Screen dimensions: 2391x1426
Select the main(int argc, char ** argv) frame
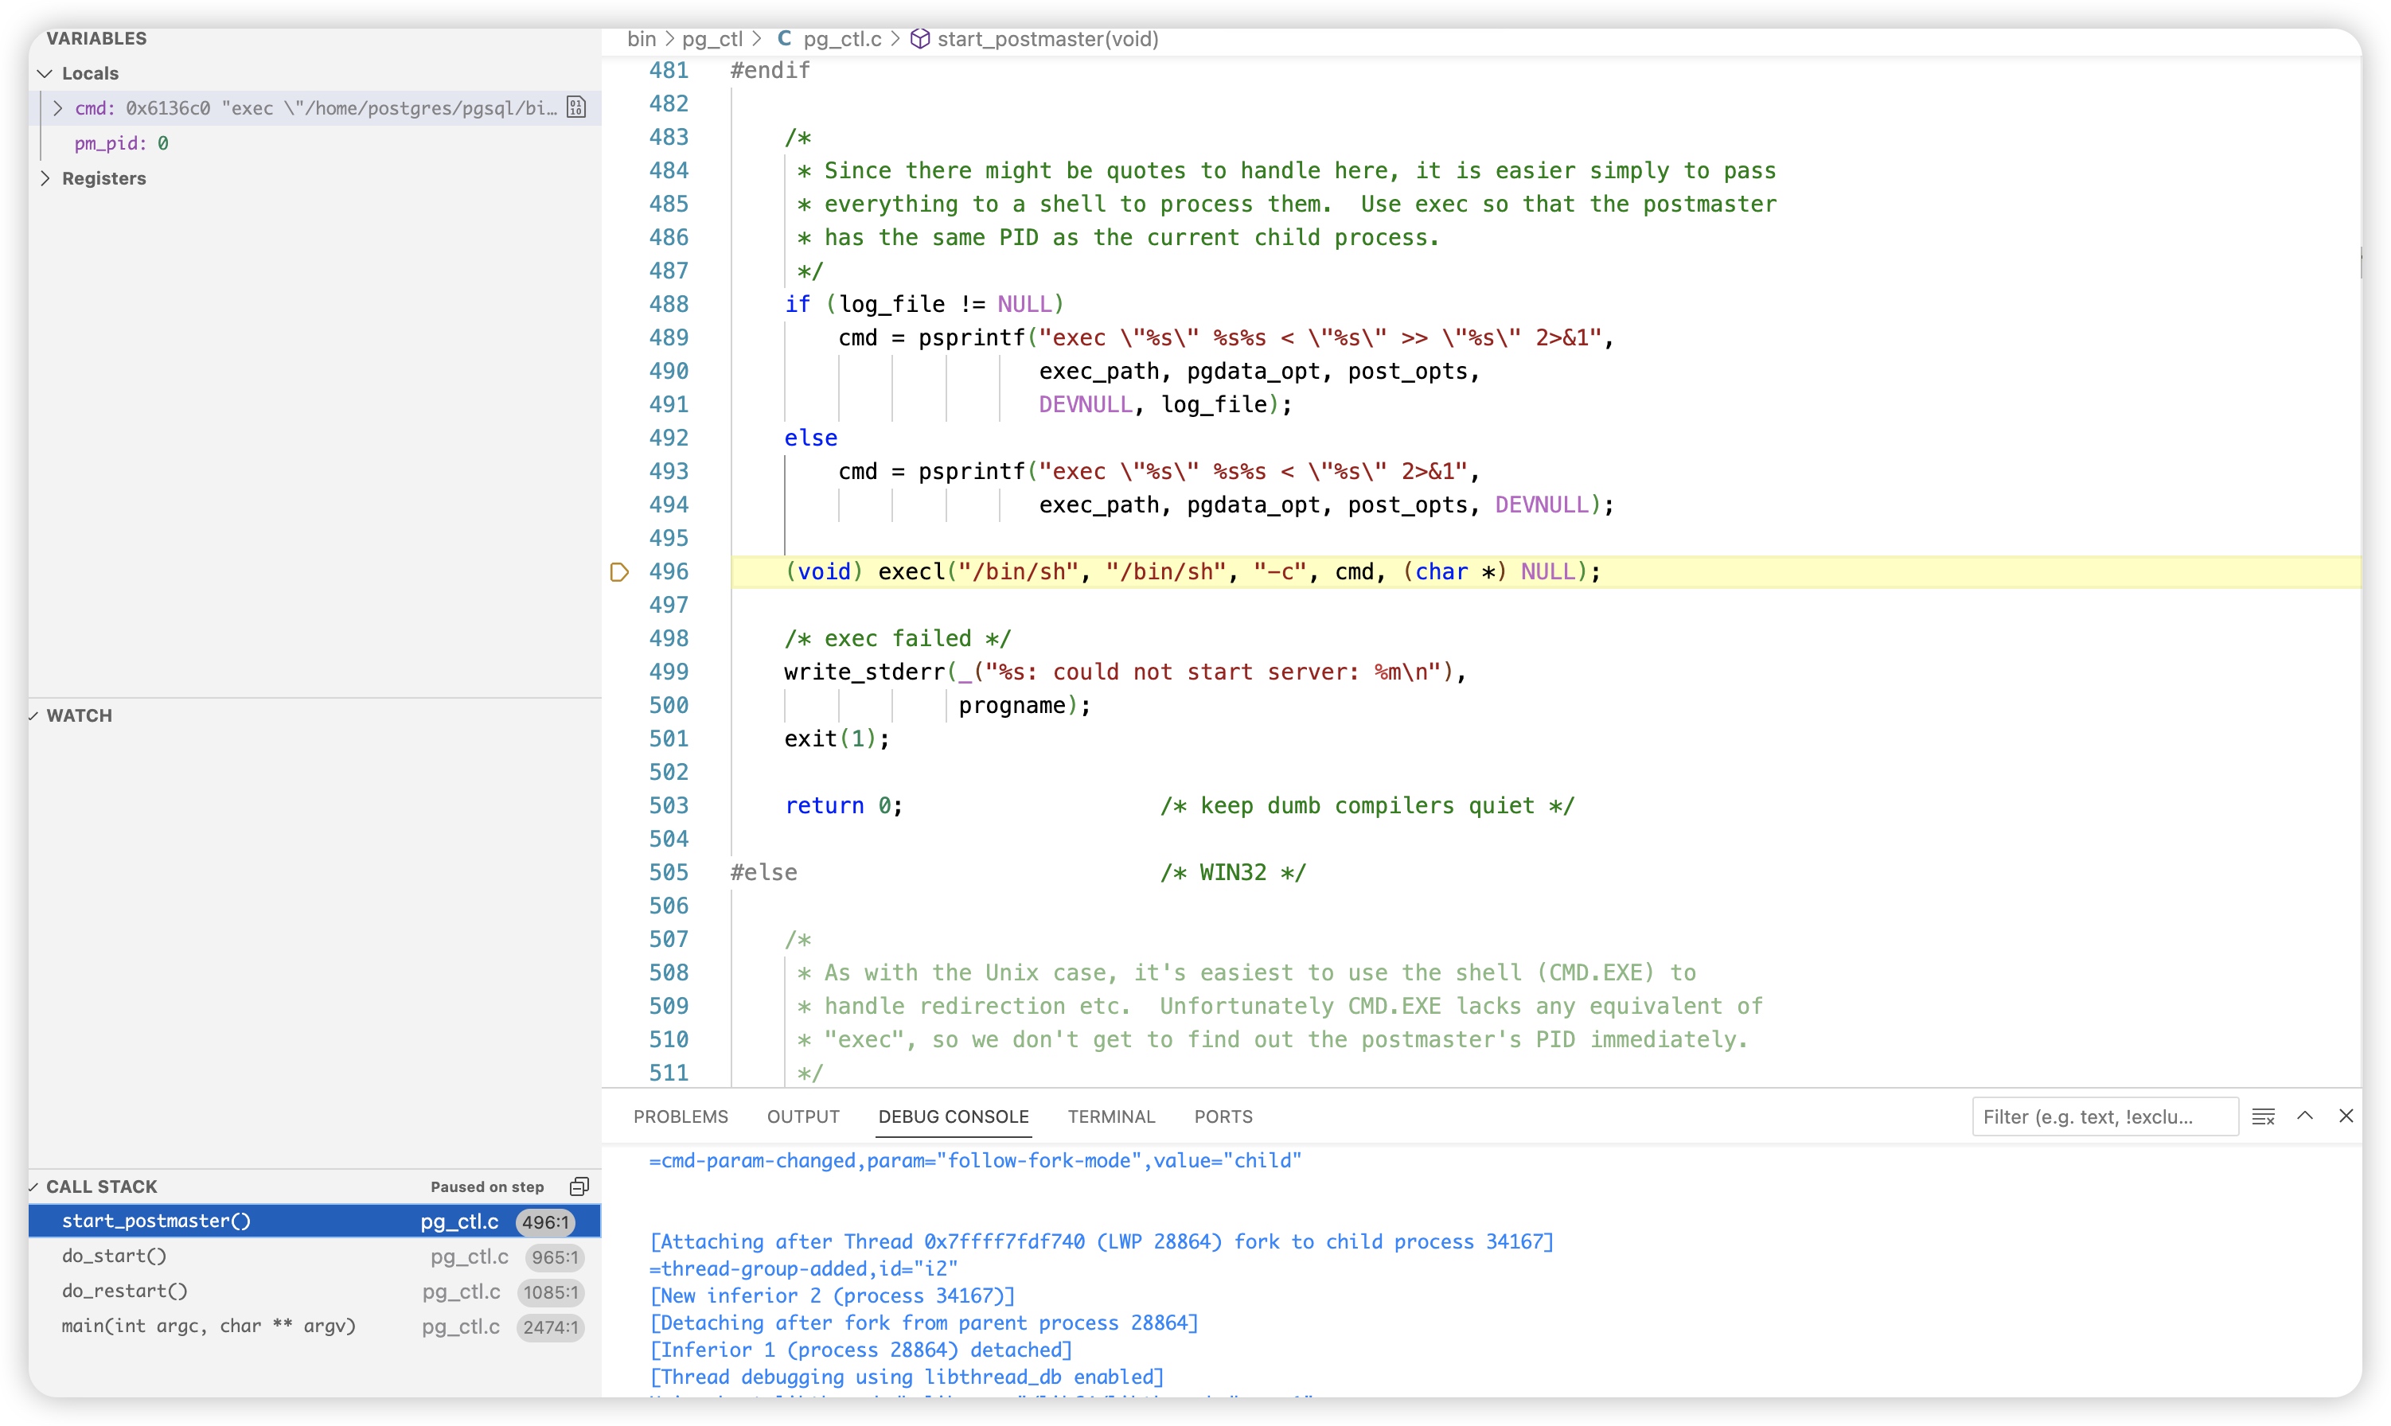[209, 1326]
